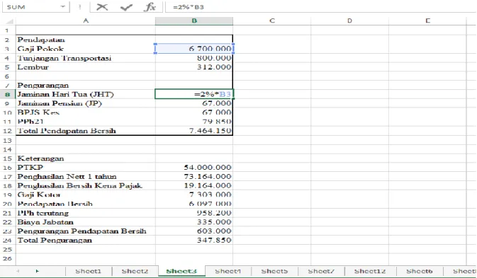Select column A header
This screenshot has height=278, width=477.
(x=86, y=21)
